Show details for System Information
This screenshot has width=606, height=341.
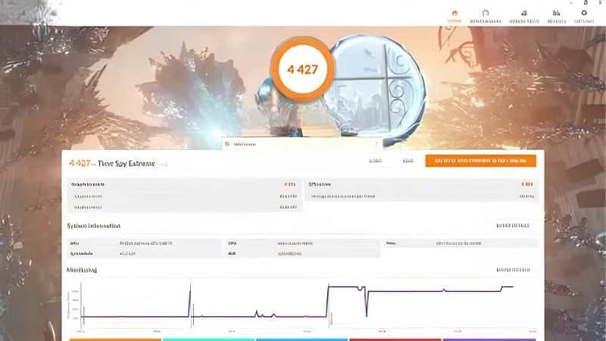(x=513, y=225)
